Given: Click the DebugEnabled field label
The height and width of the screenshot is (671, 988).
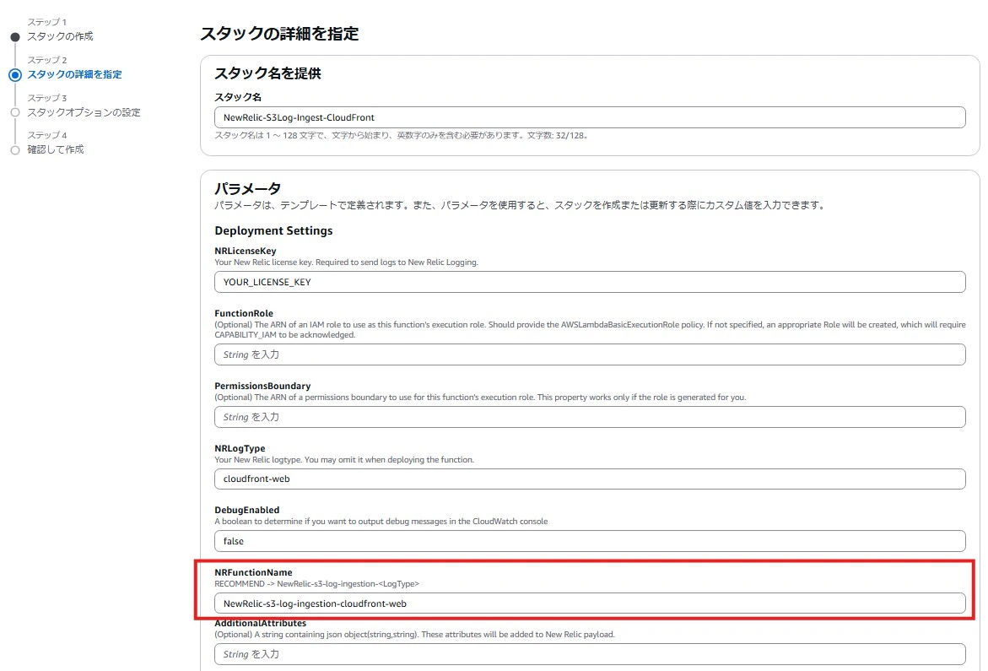Looking at the screenshot, I should 247,510.
